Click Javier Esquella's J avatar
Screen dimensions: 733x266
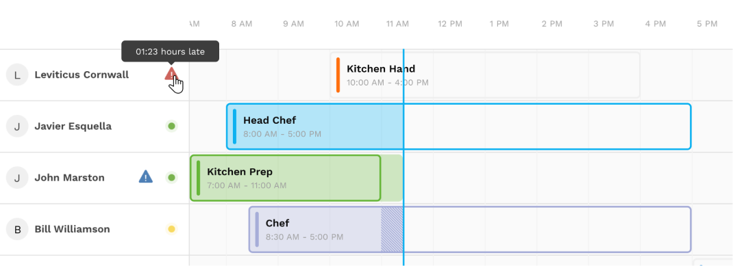point(17,126)
